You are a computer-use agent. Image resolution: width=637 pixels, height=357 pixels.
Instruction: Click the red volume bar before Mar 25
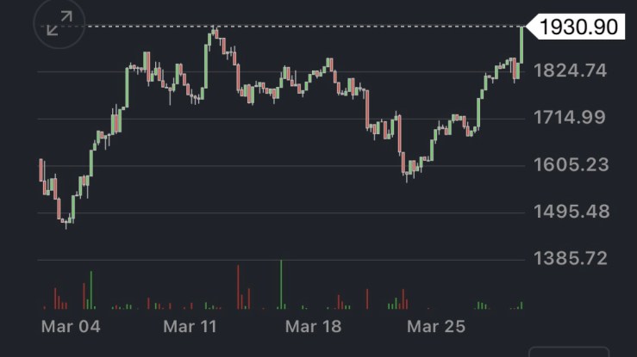(367, 299)
